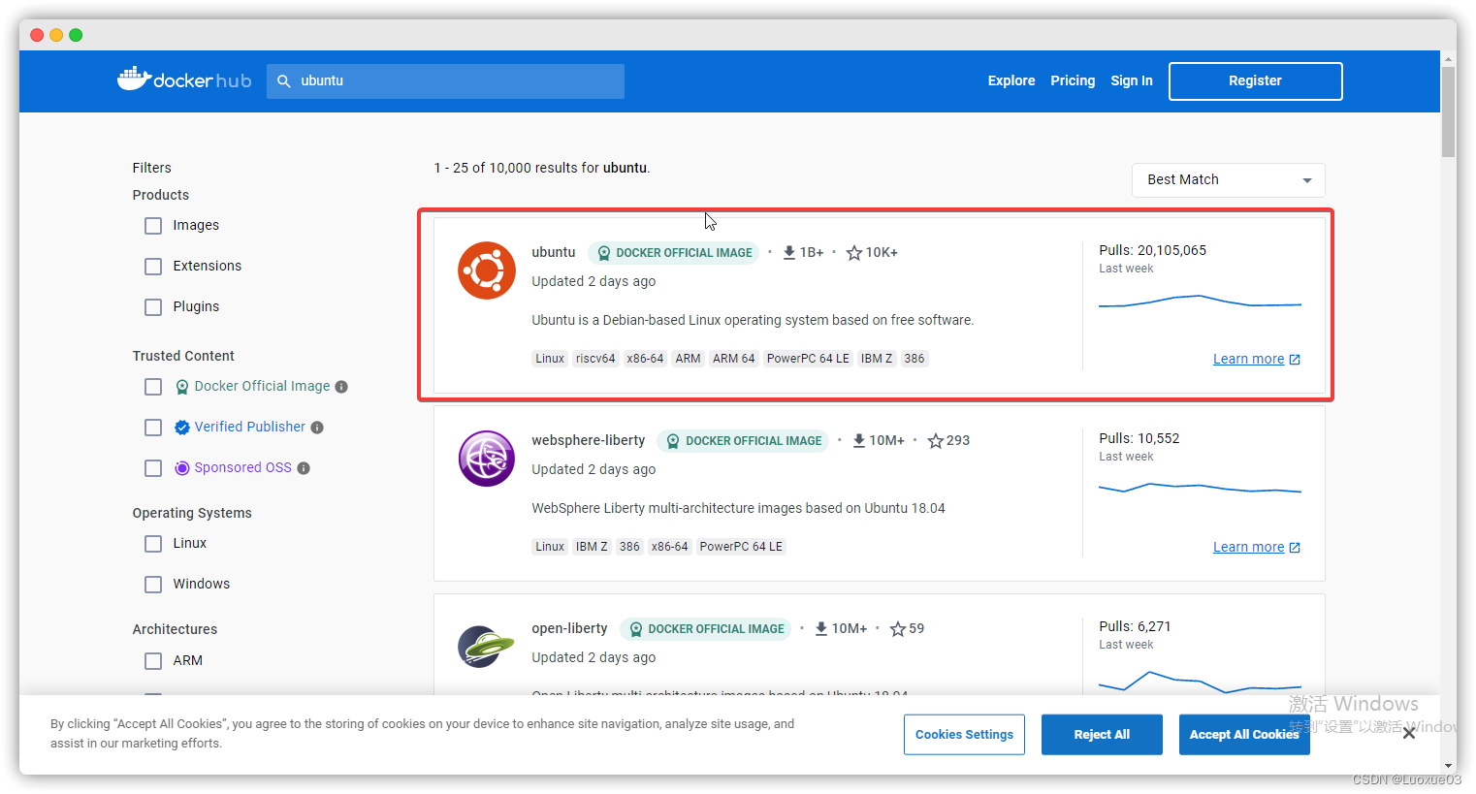
Task: Click Reject All cookies button
Action: (1102, 735)
